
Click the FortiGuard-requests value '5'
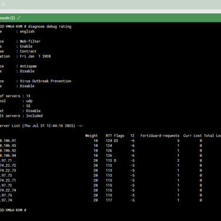(x=178, y=141)
